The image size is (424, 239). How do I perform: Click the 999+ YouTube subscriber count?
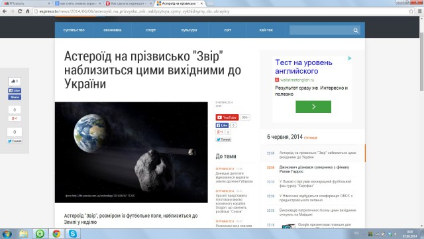click(x=245, y=118)
